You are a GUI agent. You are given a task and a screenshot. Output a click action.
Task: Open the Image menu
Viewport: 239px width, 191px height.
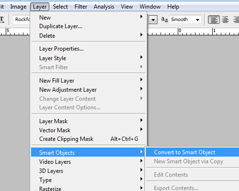pyautogui.click(x=18, y=7)
